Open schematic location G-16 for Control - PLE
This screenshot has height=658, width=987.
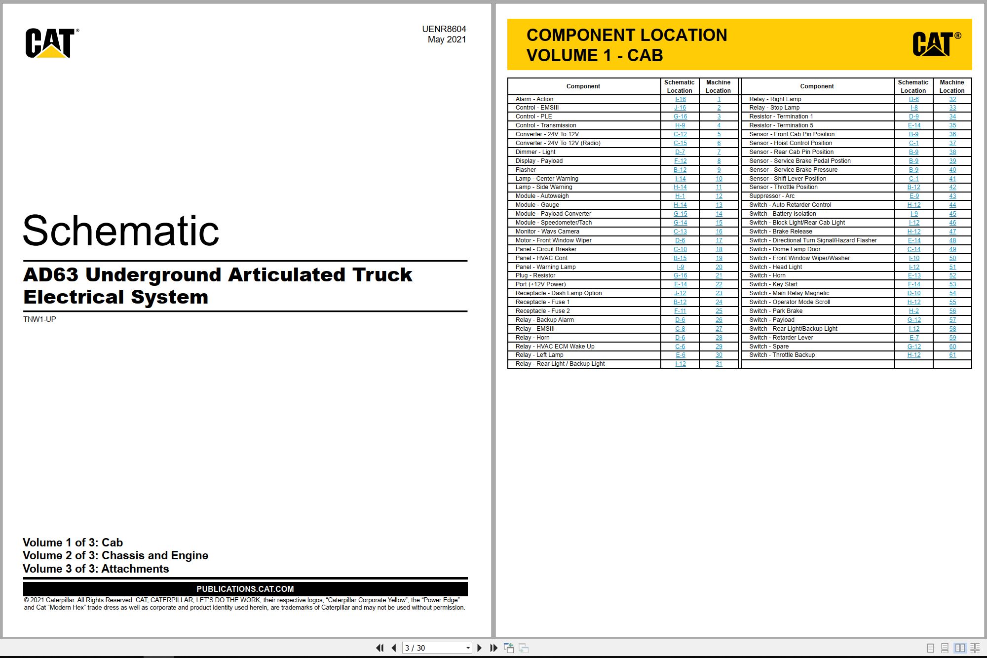[680, 116]
